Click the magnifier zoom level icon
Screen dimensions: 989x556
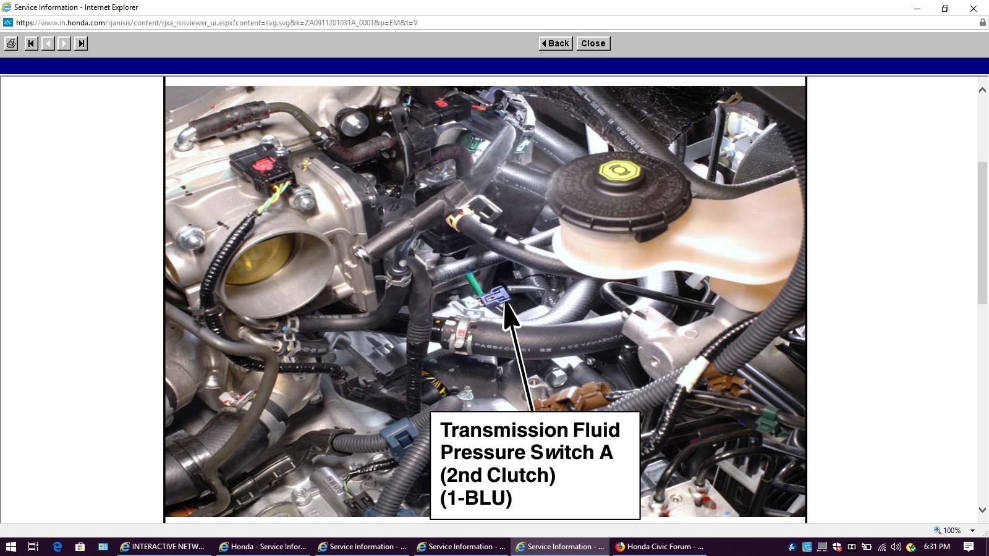(x=937, y=530)
